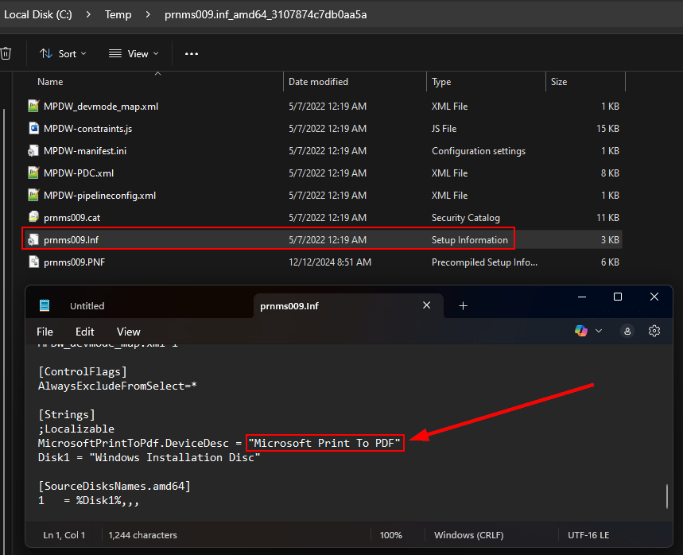Click 100% zoom level in status bar
The height and width of the screenshot is (555, 683).
coord(390,535)
